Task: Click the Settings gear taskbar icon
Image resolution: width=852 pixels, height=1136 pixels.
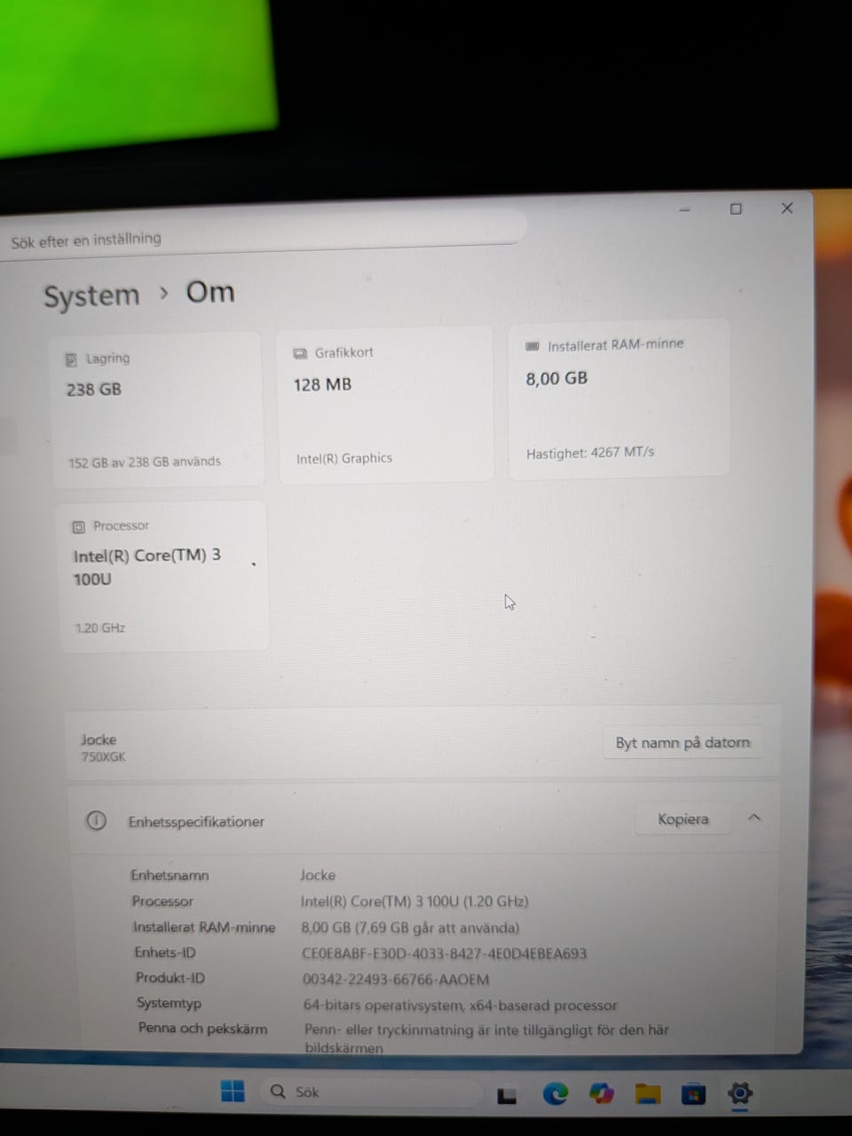Action: (x=739, y=1094)
